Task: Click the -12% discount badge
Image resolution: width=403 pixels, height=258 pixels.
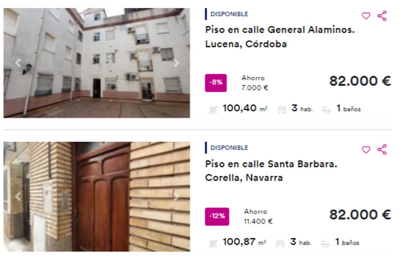Action: 217,216
